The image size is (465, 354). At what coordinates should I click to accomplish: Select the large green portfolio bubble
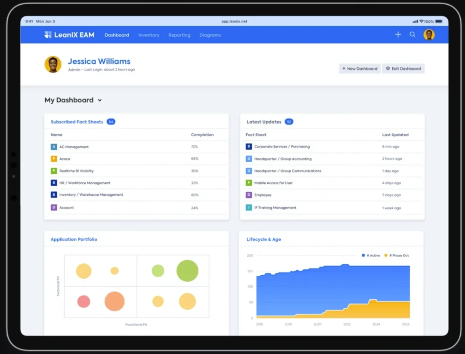click(x=187, y=271)
